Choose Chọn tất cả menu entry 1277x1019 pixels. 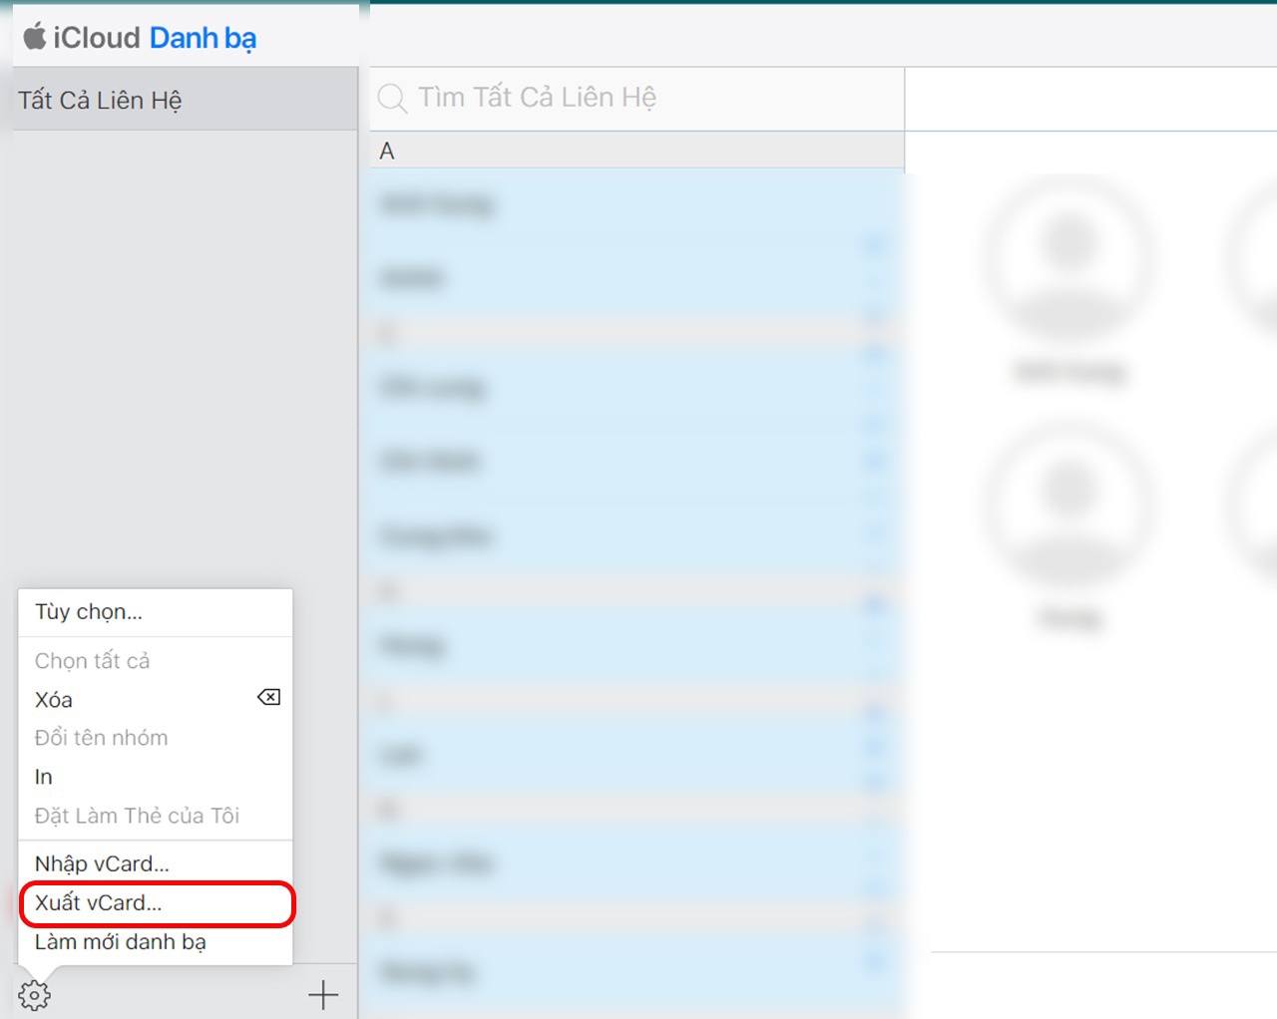tap(156, 661)
